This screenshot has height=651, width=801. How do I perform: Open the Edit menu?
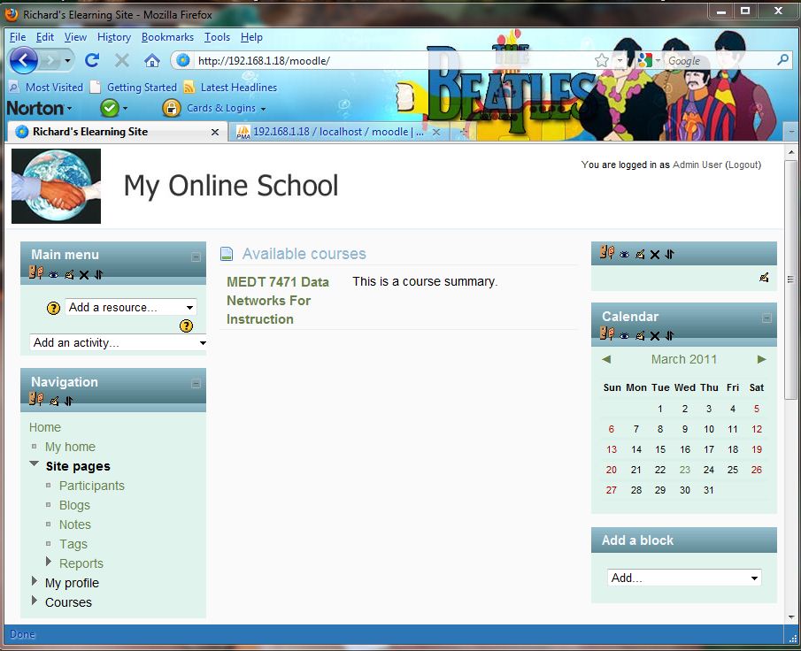pos(45,37)
